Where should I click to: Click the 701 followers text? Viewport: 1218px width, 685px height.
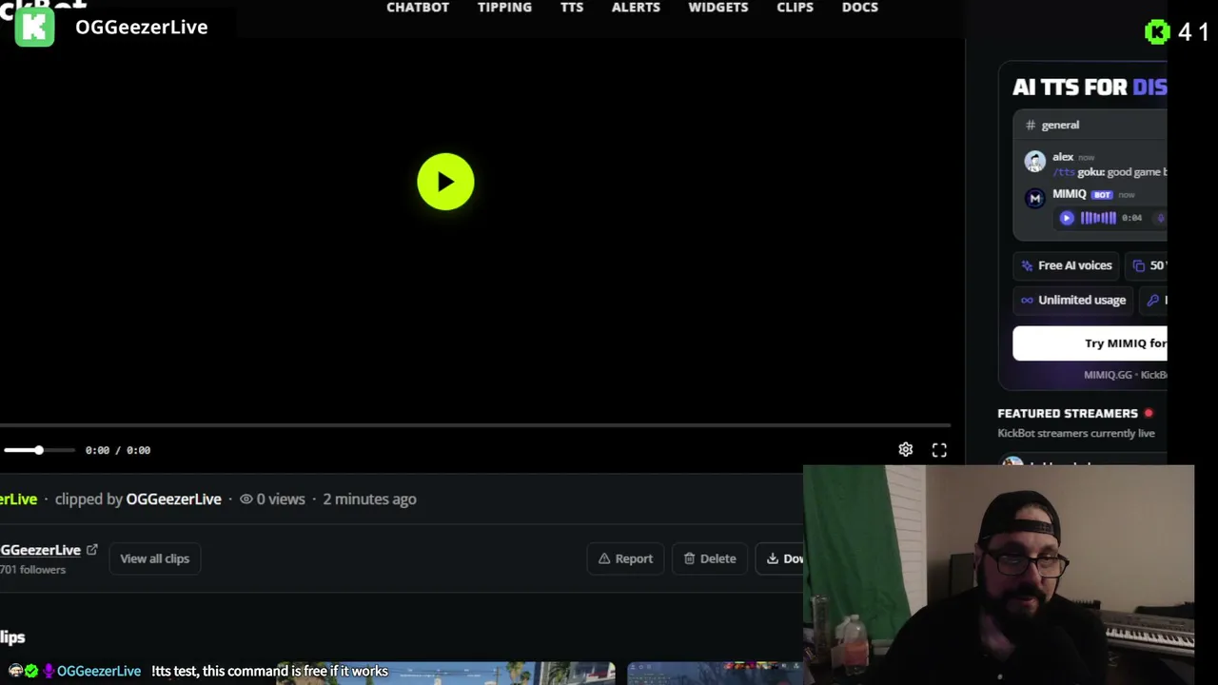(x=32, y=570)
